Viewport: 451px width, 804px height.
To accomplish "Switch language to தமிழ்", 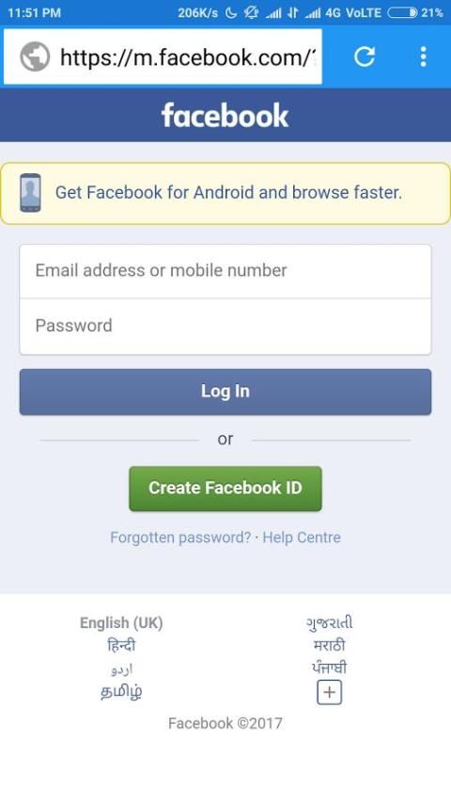I will 121,692.
